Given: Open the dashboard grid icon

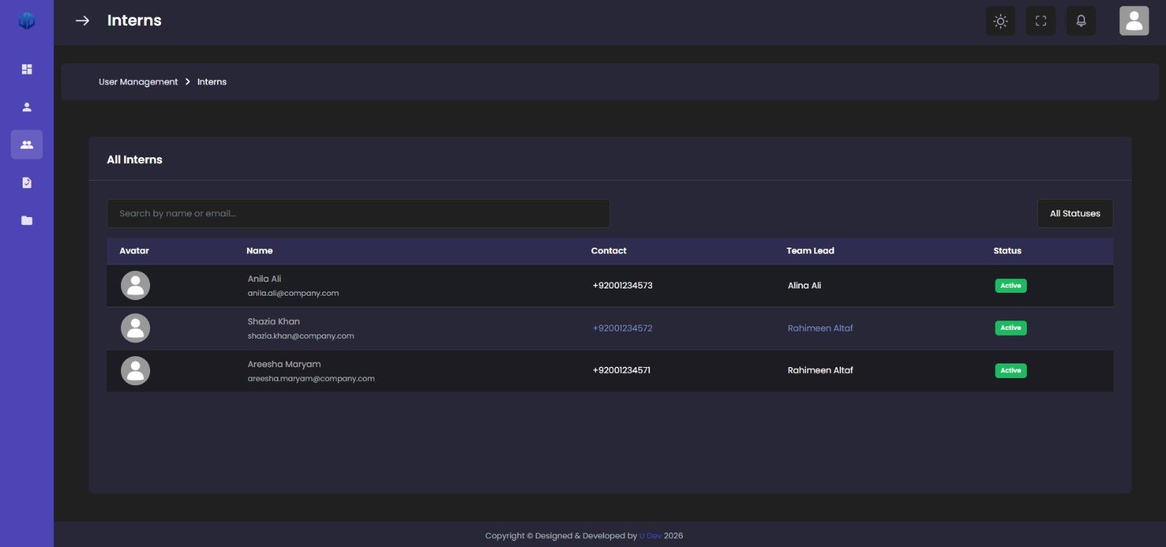Looking at the screenshot, I should coord(27,69).
